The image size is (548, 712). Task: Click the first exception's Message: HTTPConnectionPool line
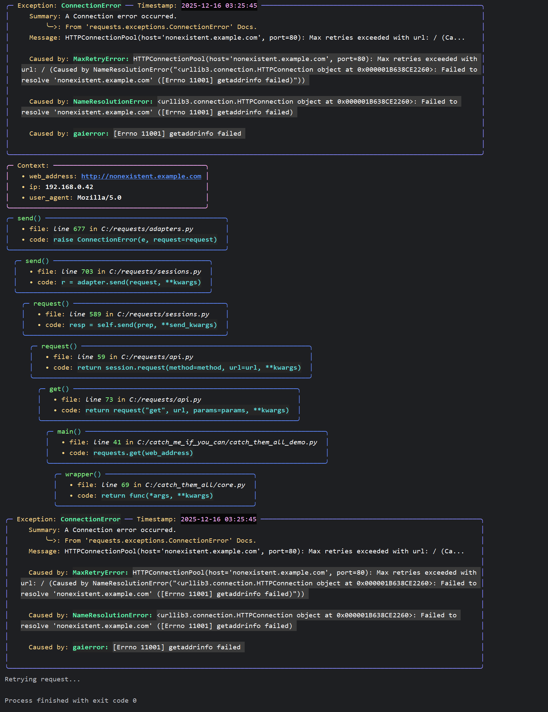[247, 38]
